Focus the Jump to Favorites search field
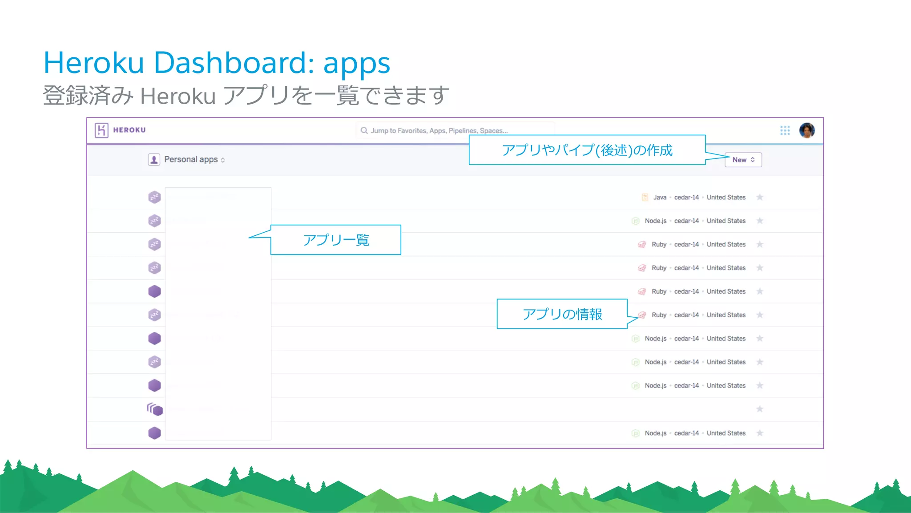The width and height of the screenshot is (911, 513). (x=455, y=130)
